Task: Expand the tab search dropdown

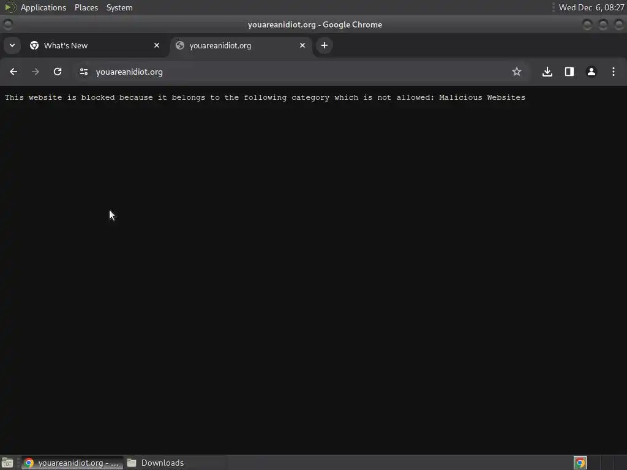Action: coord(12,45)
